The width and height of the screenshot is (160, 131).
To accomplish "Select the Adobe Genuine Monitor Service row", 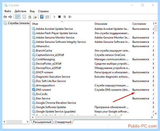I will click(x=92, y=38).
